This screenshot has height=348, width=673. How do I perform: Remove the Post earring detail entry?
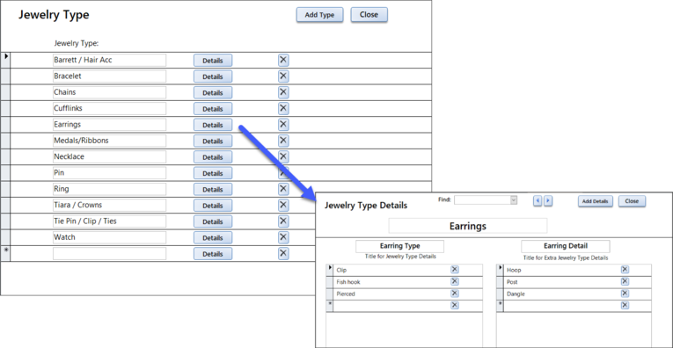[x=625, y=281]
